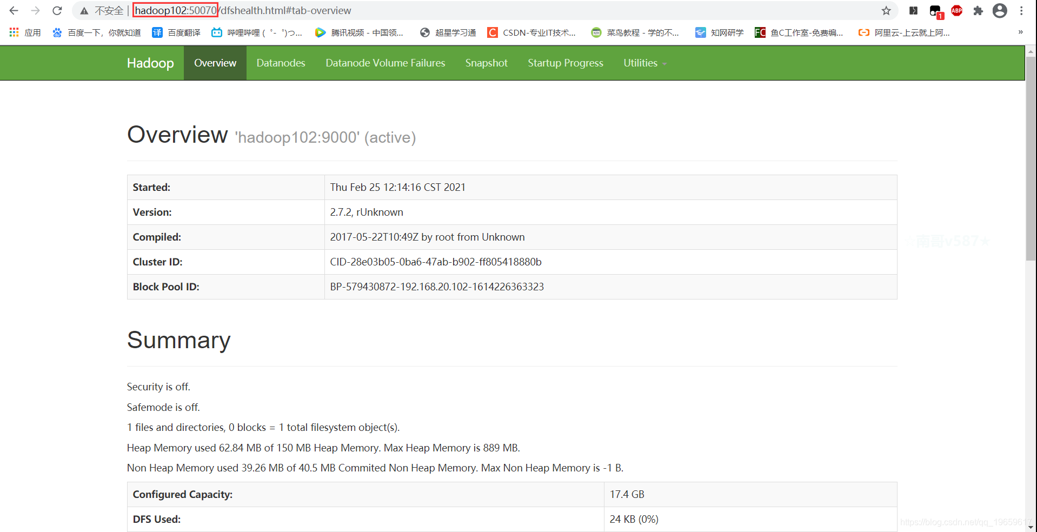Click the 'Started:' row label
Image resolution: width=1037 pixels, height=532 pixels.
coord(151,187)
